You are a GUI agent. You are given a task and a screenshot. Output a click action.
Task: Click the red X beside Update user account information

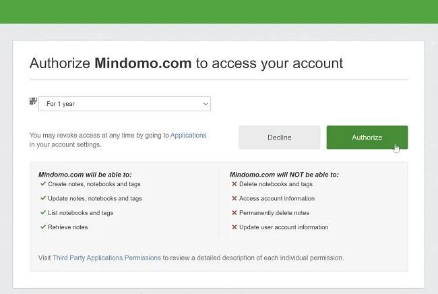[234, 227]
